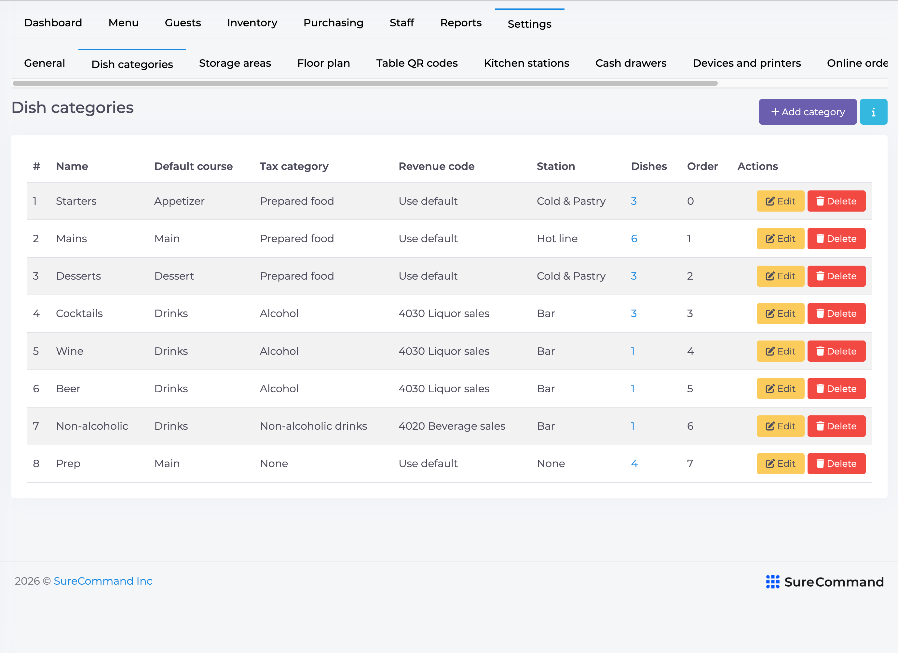
Task: Edit the Wine category
Action: coord(780,351)
